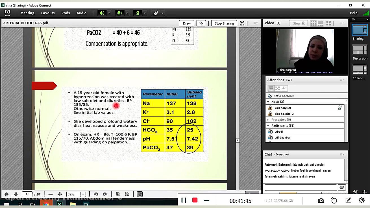Open the Layouts menu
Screen dimensions: 370x208
tap(48, 13)
